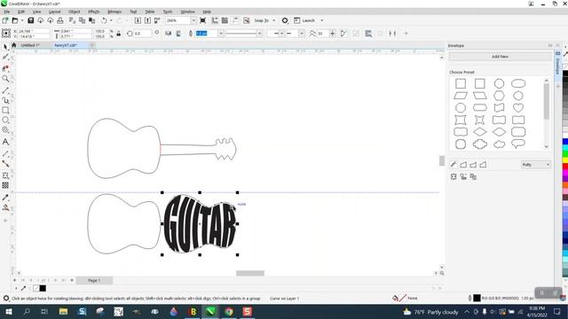Toggle the show guidelines button

point(235,20)
